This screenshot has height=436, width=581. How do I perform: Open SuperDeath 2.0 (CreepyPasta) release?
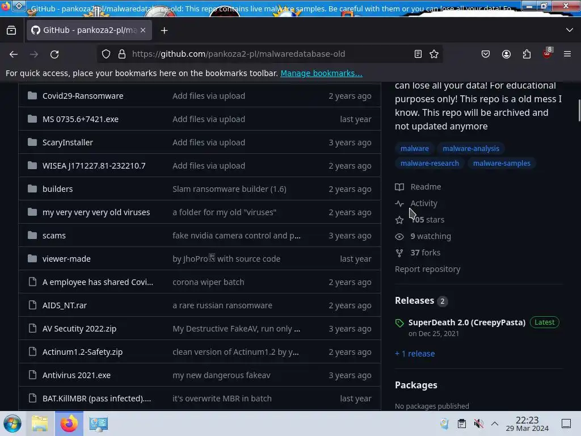pyautogui.click(x=467, y=322)
